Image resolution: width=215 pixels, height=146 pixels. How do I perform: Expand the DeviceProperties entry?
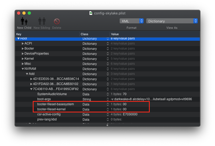click(23, 54)
